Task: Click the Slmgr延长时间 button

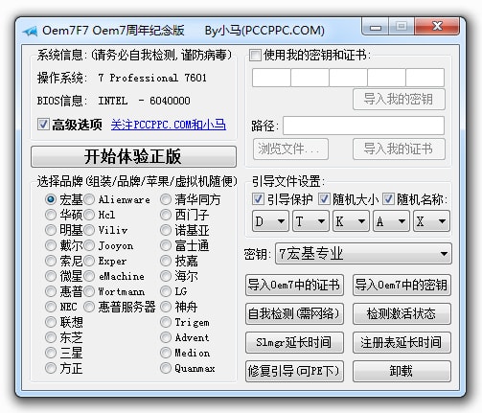Action: click(294, 342)
